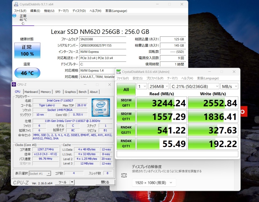Viewport: 259px width, 202px height.
Task: Switch to the Bench tab in CPU-Z
Action: [x=82, y=92]
